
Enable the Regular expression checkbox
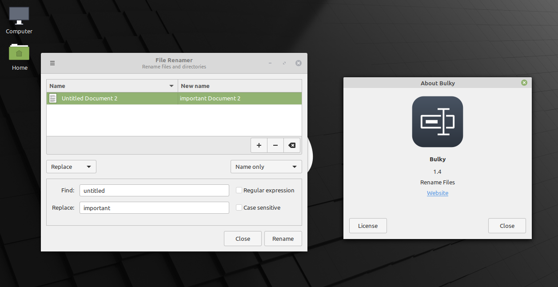coord(239,190)
